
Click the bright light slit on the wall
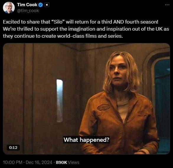click(60, 101)
